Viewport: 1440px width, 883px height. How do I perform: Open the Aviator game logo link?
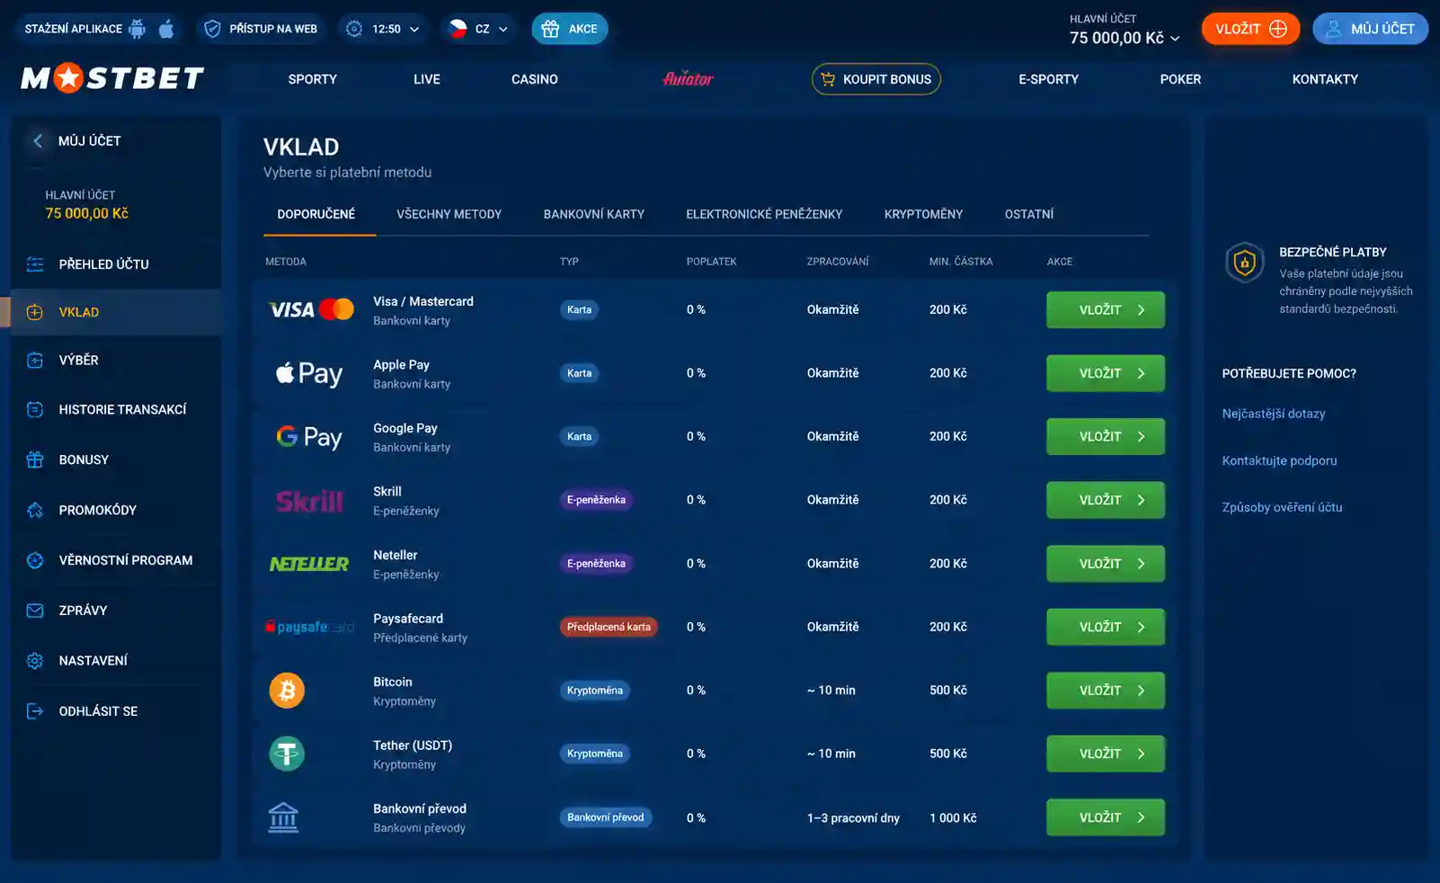(689, 79)
